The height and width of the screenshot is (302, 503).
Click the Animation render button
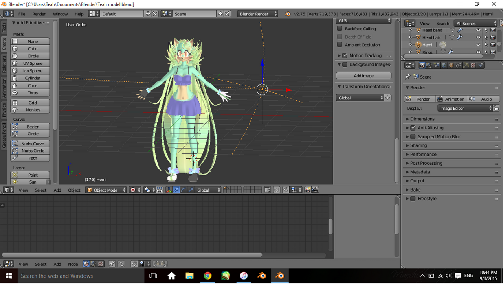click(x=451, y=99)
